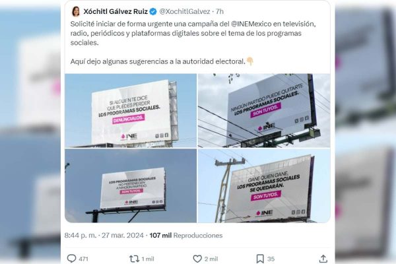This screenshot has width=396, height=264.
Task: Bookmark the tweet with the bookmark icon
Action: click(x=260, y=259)
